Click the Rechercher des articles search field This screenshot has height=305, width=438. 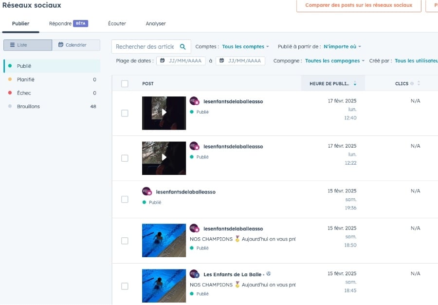[x=151, y=46]
